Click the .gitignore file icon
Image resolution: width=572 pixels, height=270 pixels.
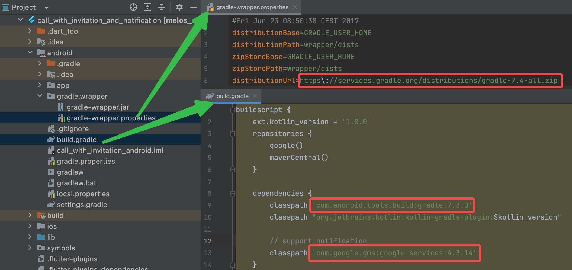click(51, 129)
